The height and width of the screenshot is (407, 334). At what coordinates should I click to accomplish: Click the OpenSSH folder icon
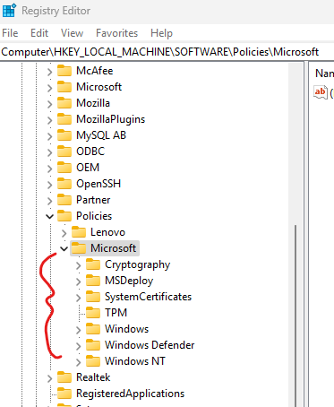64,184
